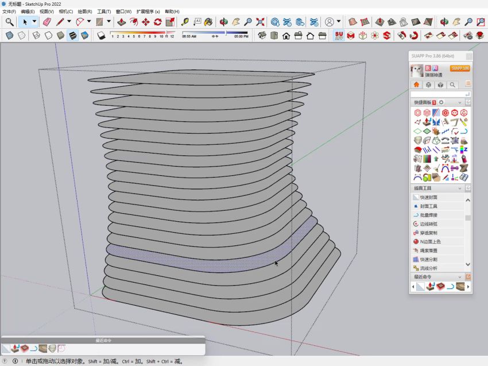The image size is (488, 366).
Task: Toggle Back Edges style
Action: pyautogui.click(x=21, y=36)
